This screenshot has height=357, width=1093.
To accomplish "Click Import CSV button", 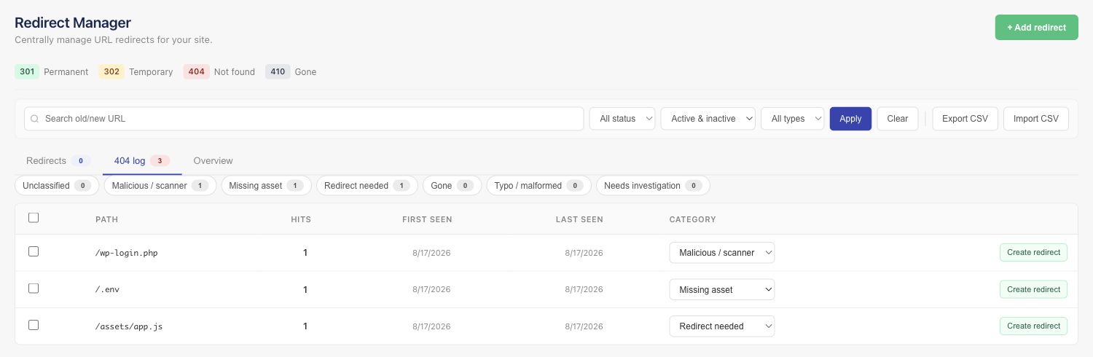I will [1035, 119].
